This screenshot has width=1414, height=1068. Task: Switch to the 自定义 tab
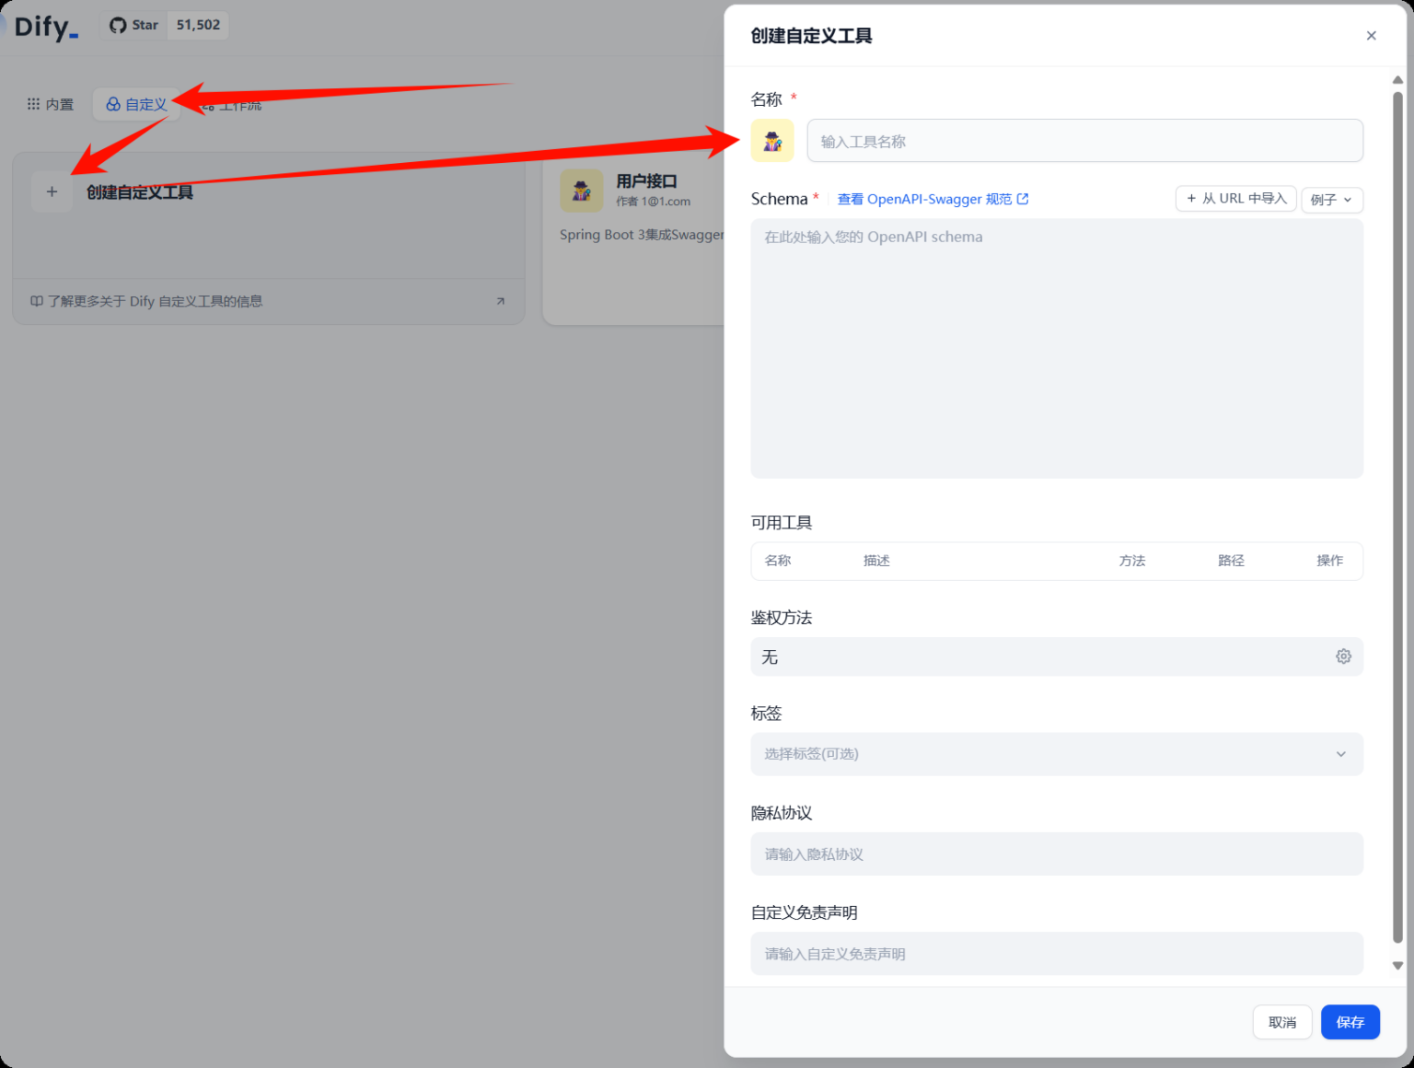pyautogui.click(x=136, y=104)
